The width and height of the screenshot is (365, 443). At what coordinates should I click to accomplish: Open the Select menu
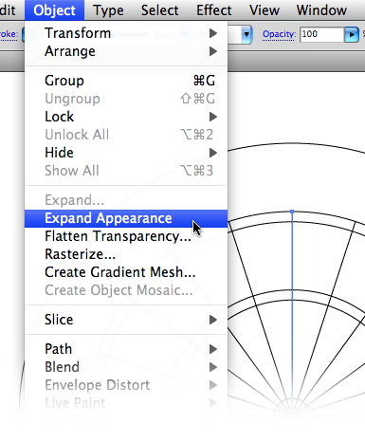click(160, 10)
